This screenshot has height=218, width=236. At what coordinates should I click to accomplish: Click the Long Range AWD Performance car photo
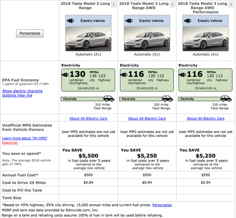[206, 39]
